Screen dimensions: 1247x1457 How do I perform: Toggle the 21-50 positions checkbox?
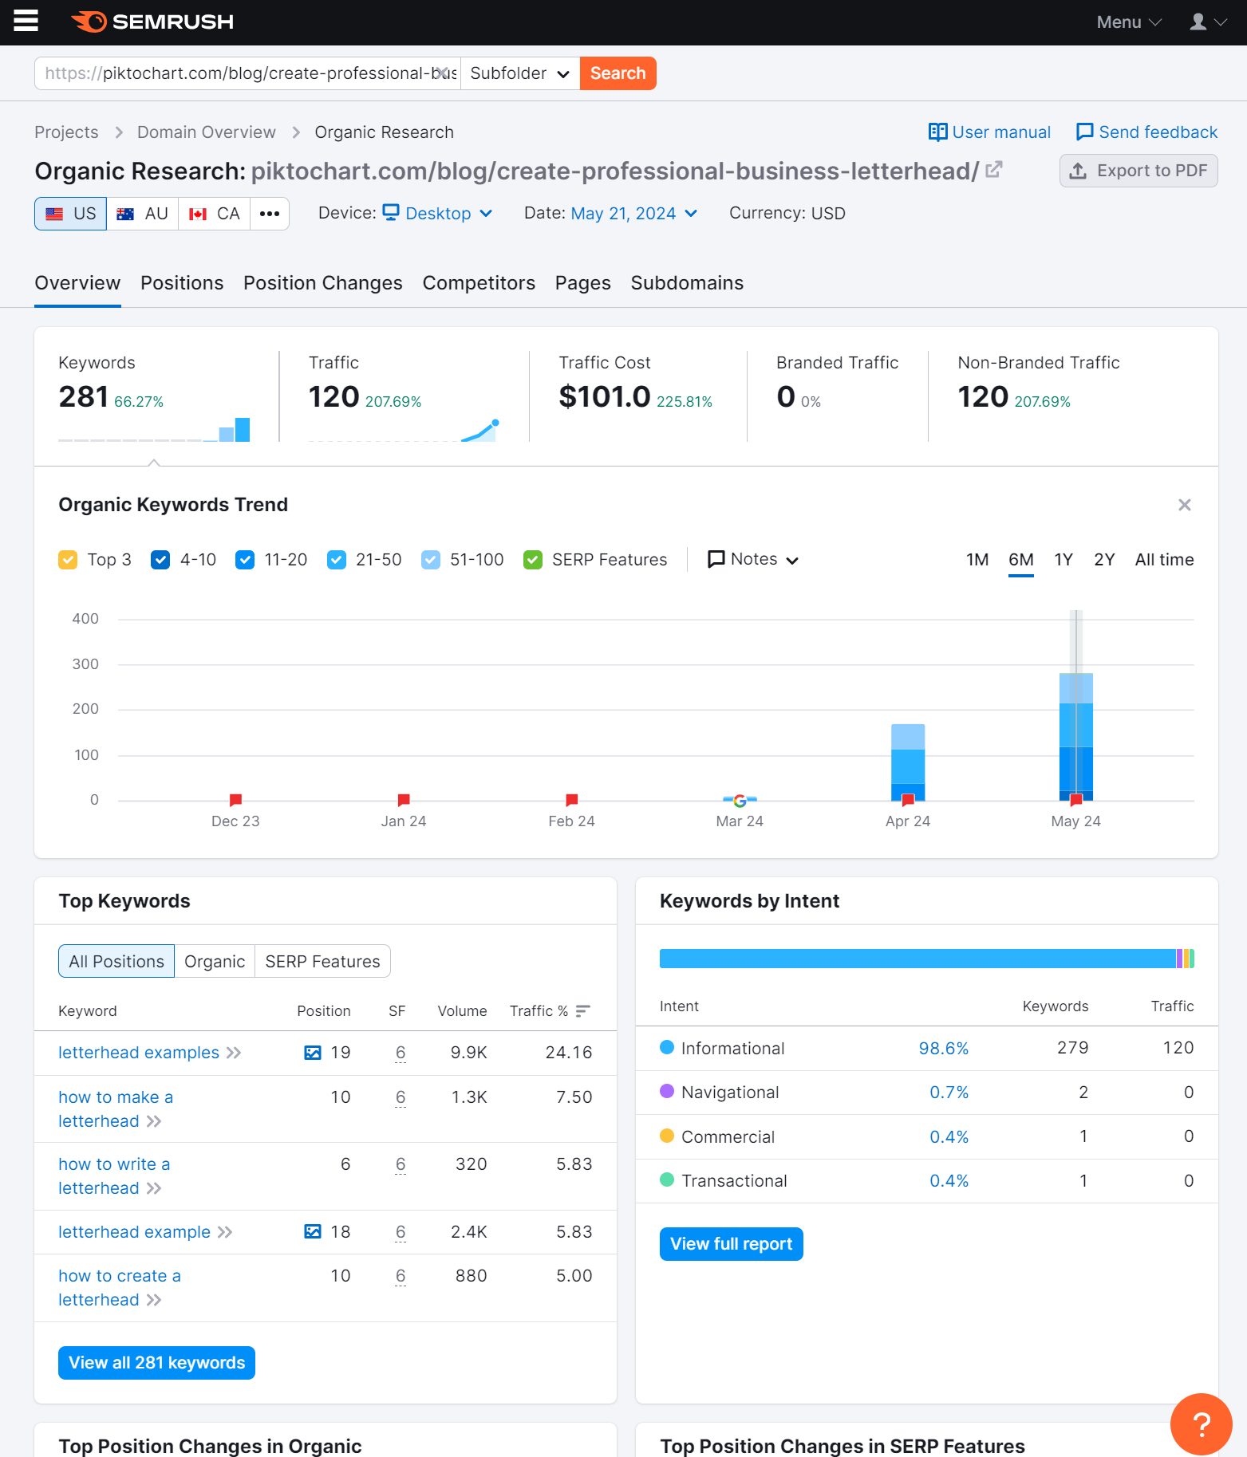point(337,560)
